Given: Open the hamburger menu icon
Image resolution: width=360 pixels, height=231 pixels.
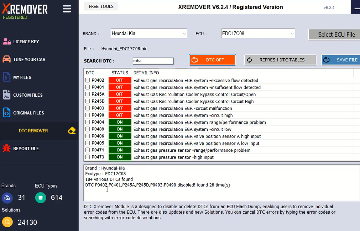Looking at the screenshot, I should [x=67, y=9].
